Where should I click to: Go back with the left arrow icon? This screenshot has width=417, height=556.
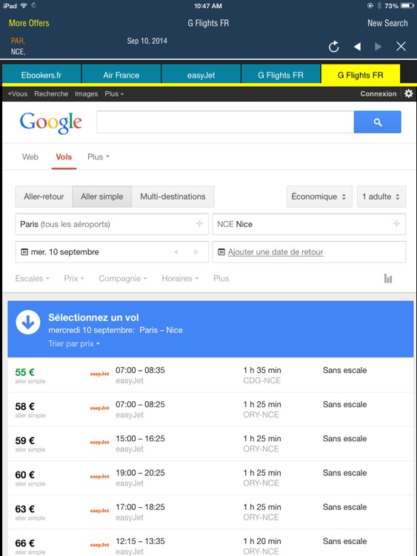tap(358, 47)
